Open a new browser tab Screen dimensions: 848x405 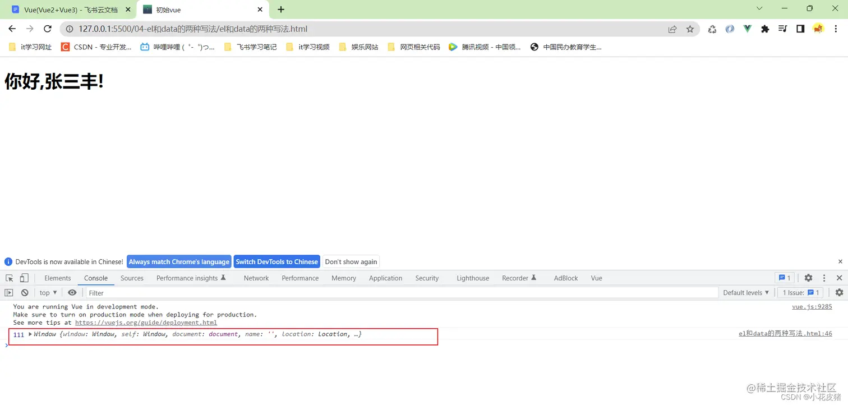(281, 10)
